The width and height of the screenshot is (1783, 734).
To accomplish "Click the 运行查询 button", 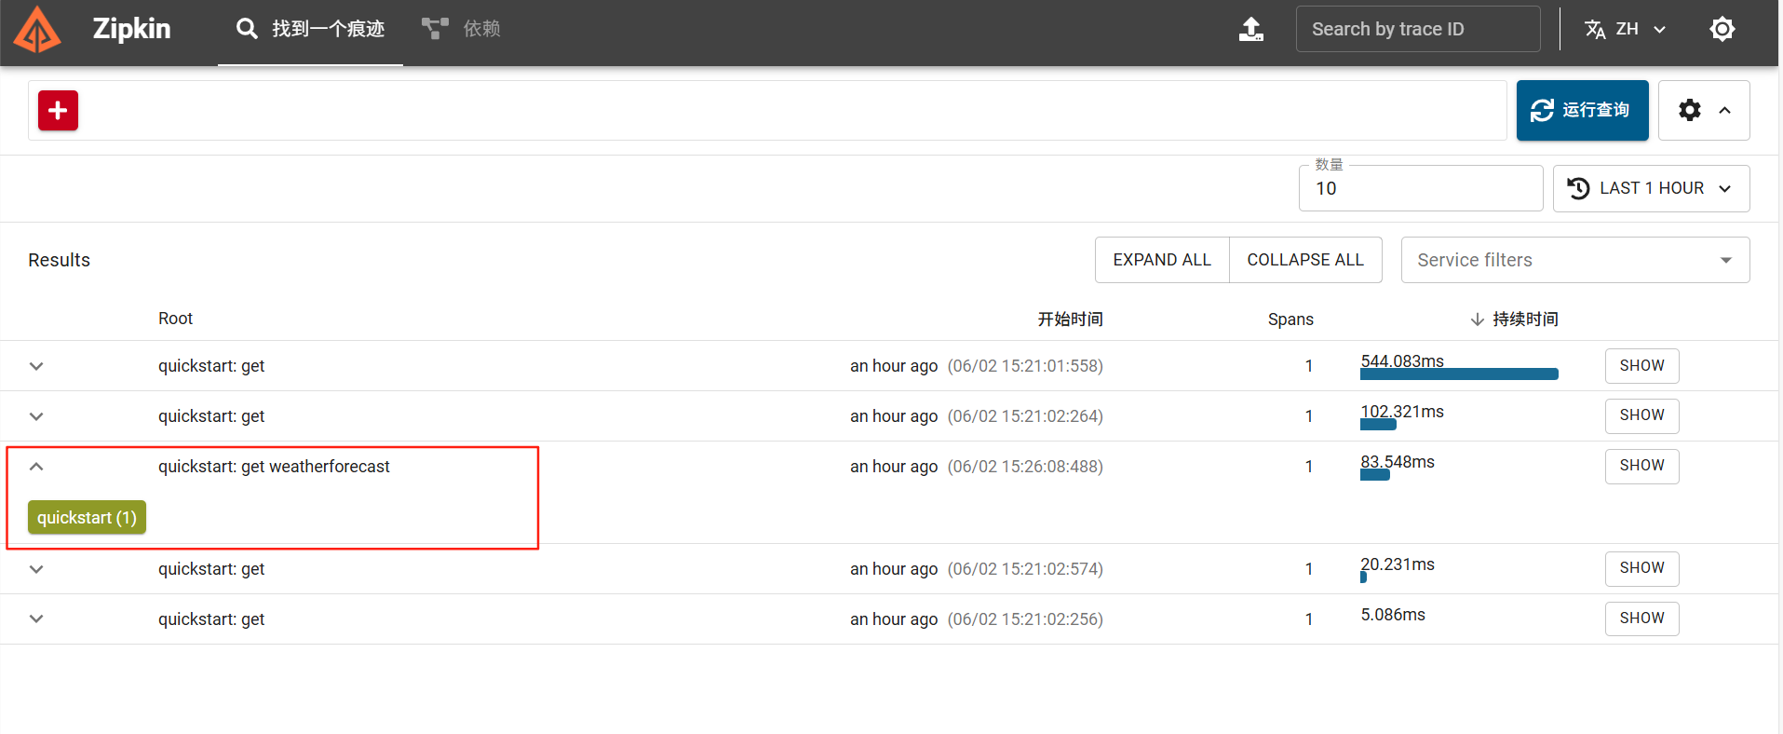I will click(1582, 110).
